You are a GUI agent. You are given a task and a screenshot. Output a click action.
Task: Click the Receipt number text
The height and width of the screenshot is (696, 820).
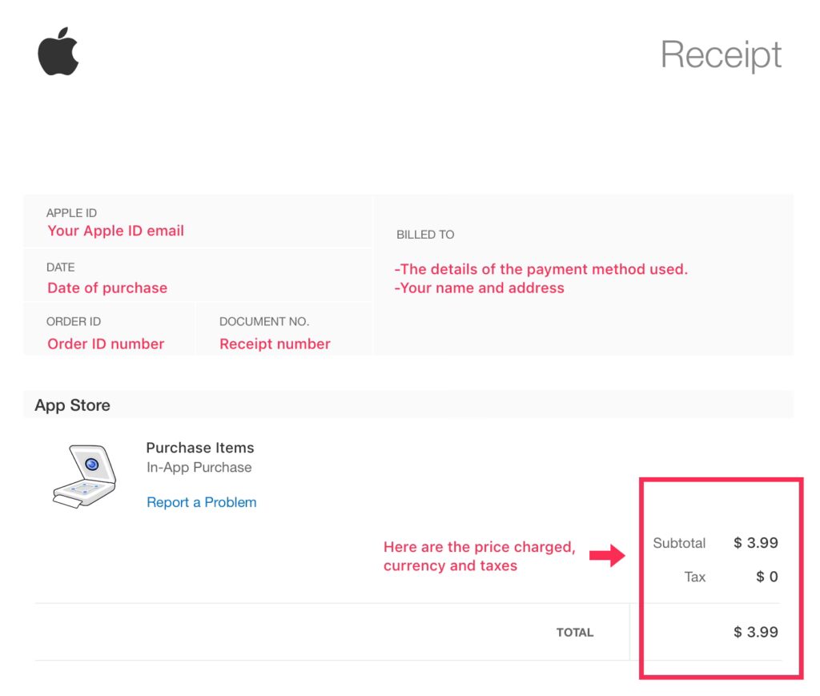click(x=275, y=344)
